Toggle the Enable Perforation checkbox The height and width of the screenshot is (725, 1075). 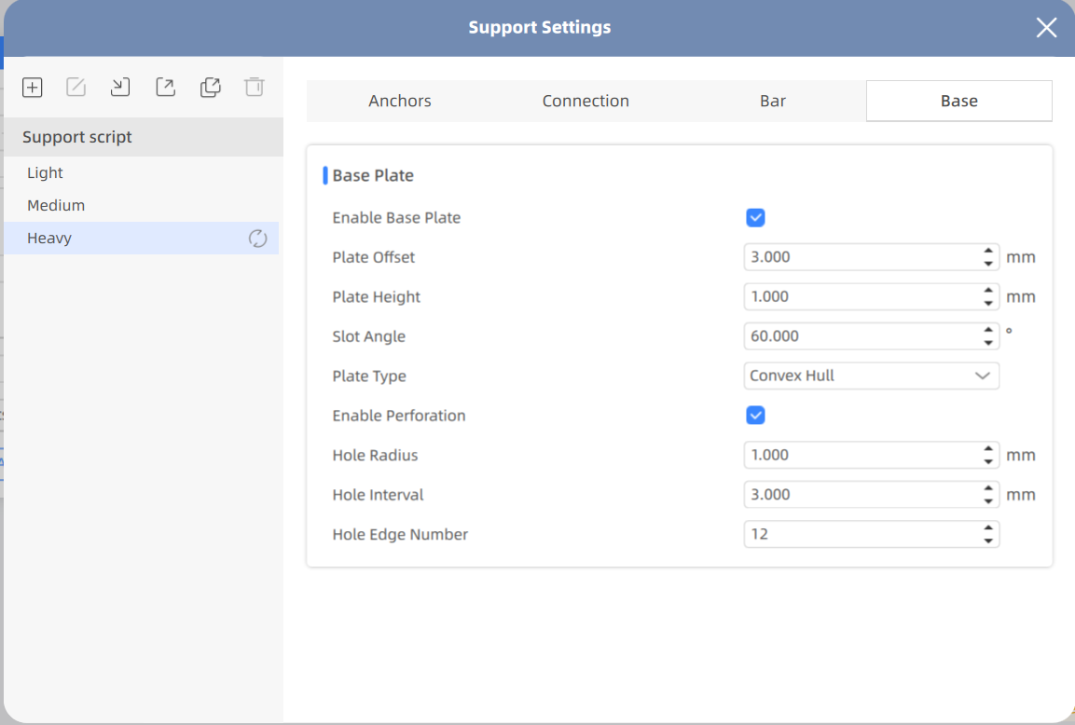pos(756,416)
